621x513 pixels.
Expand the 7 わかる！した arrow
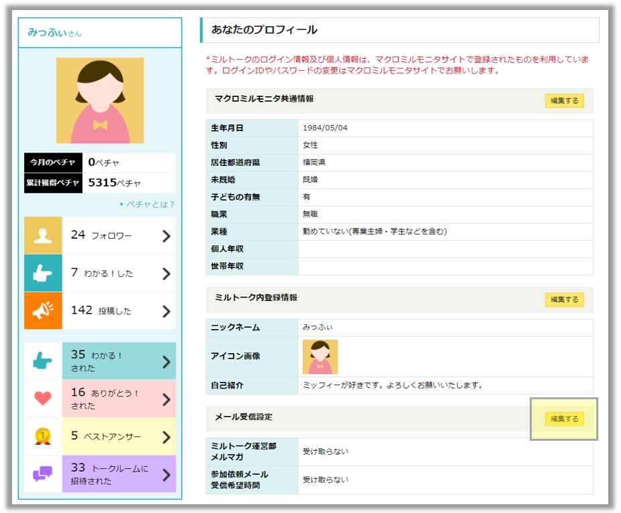tap(166, 274)
